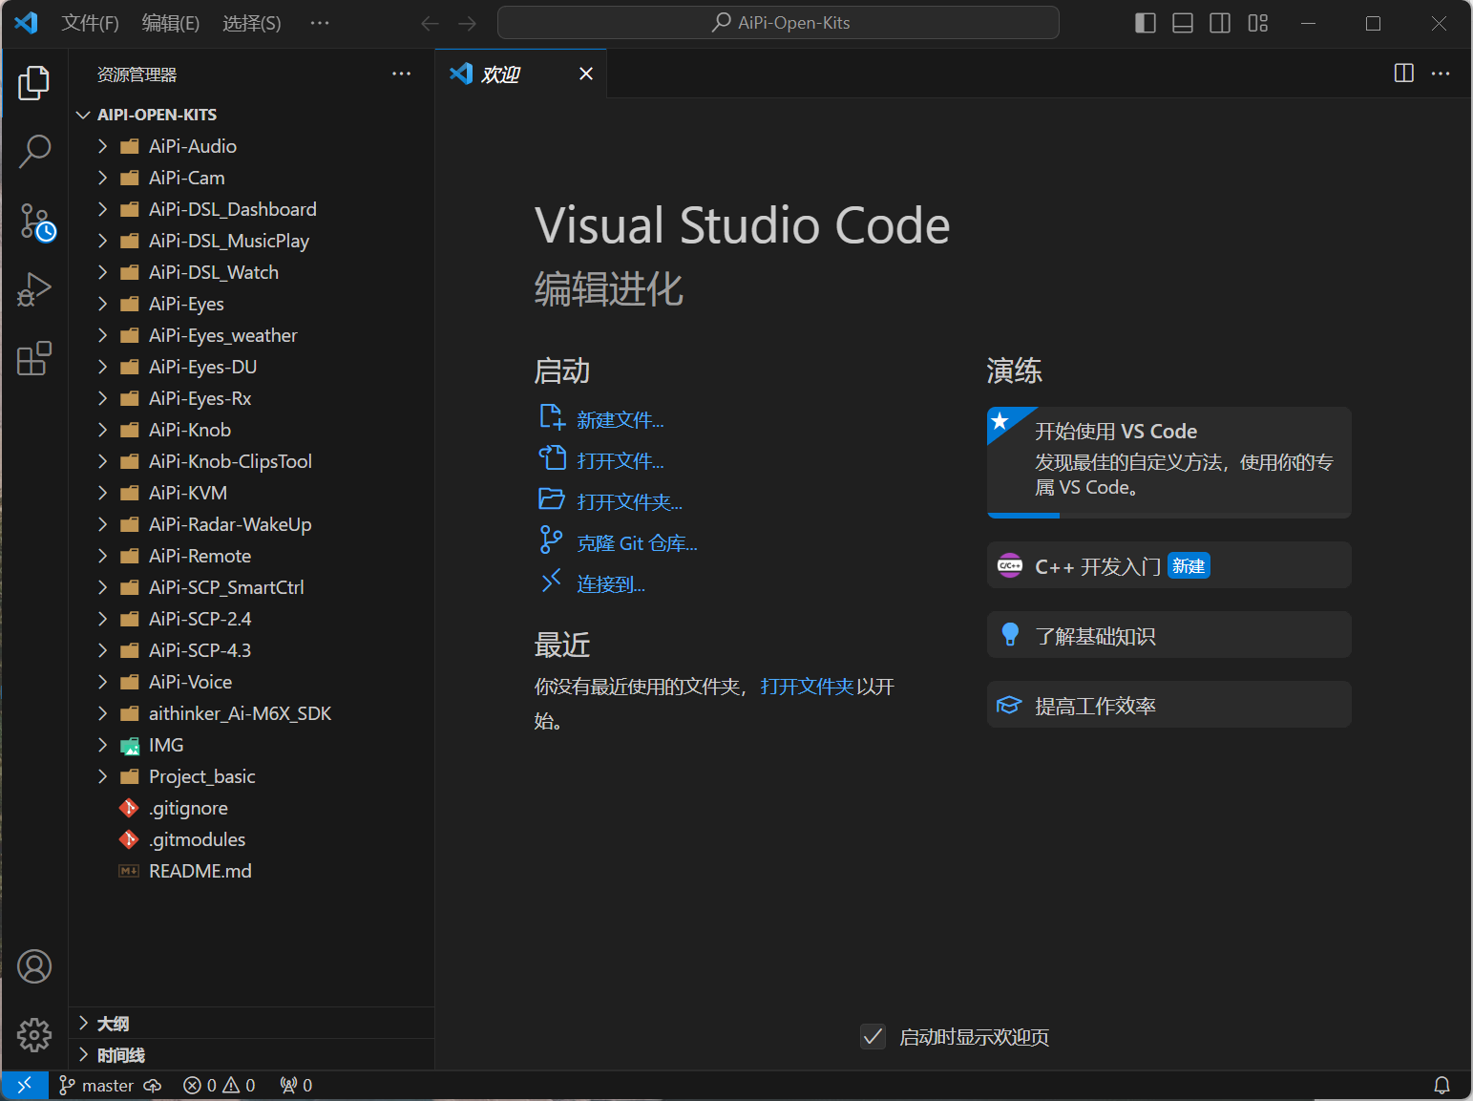The image size is (1473, 1101).
Task: Click the AiPi-Open-Kits command center search box
Action: coord(778,23)
